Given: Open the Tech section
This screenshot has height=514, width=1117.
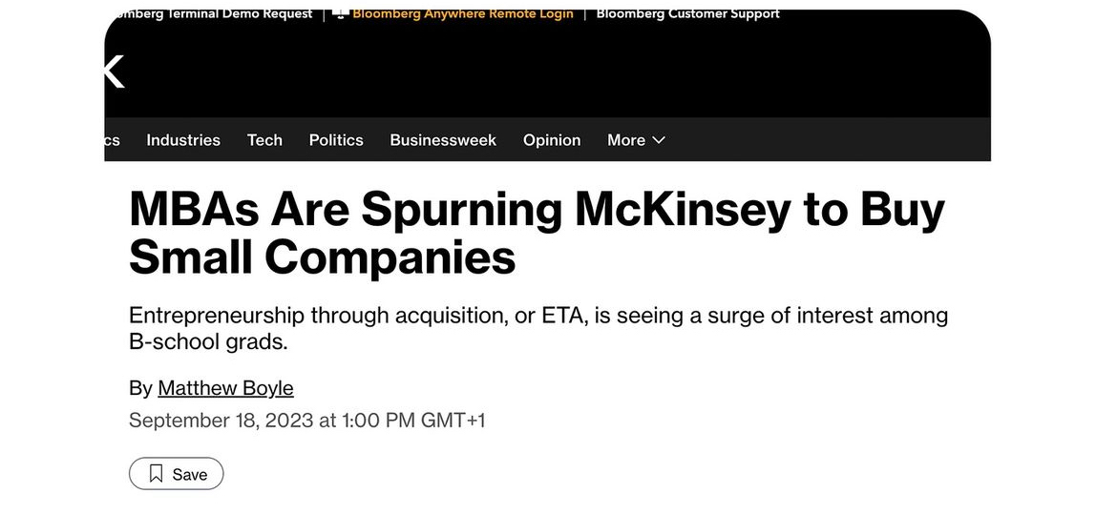Looking at the screenshot, I should point(264,140).
